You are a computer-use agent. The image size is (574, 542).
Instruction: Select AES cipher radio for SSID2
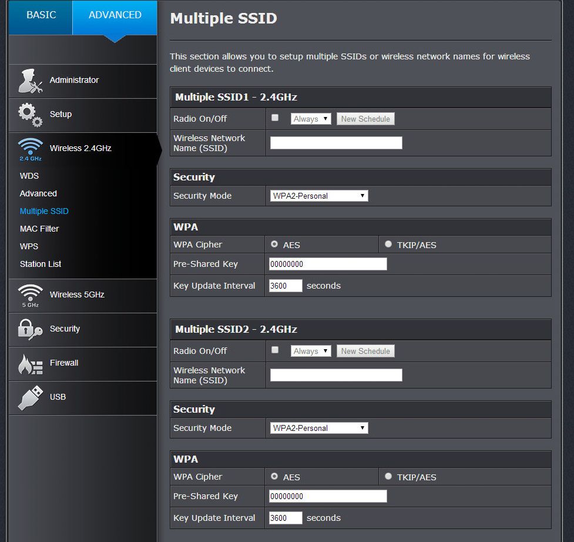click(274, 477)
